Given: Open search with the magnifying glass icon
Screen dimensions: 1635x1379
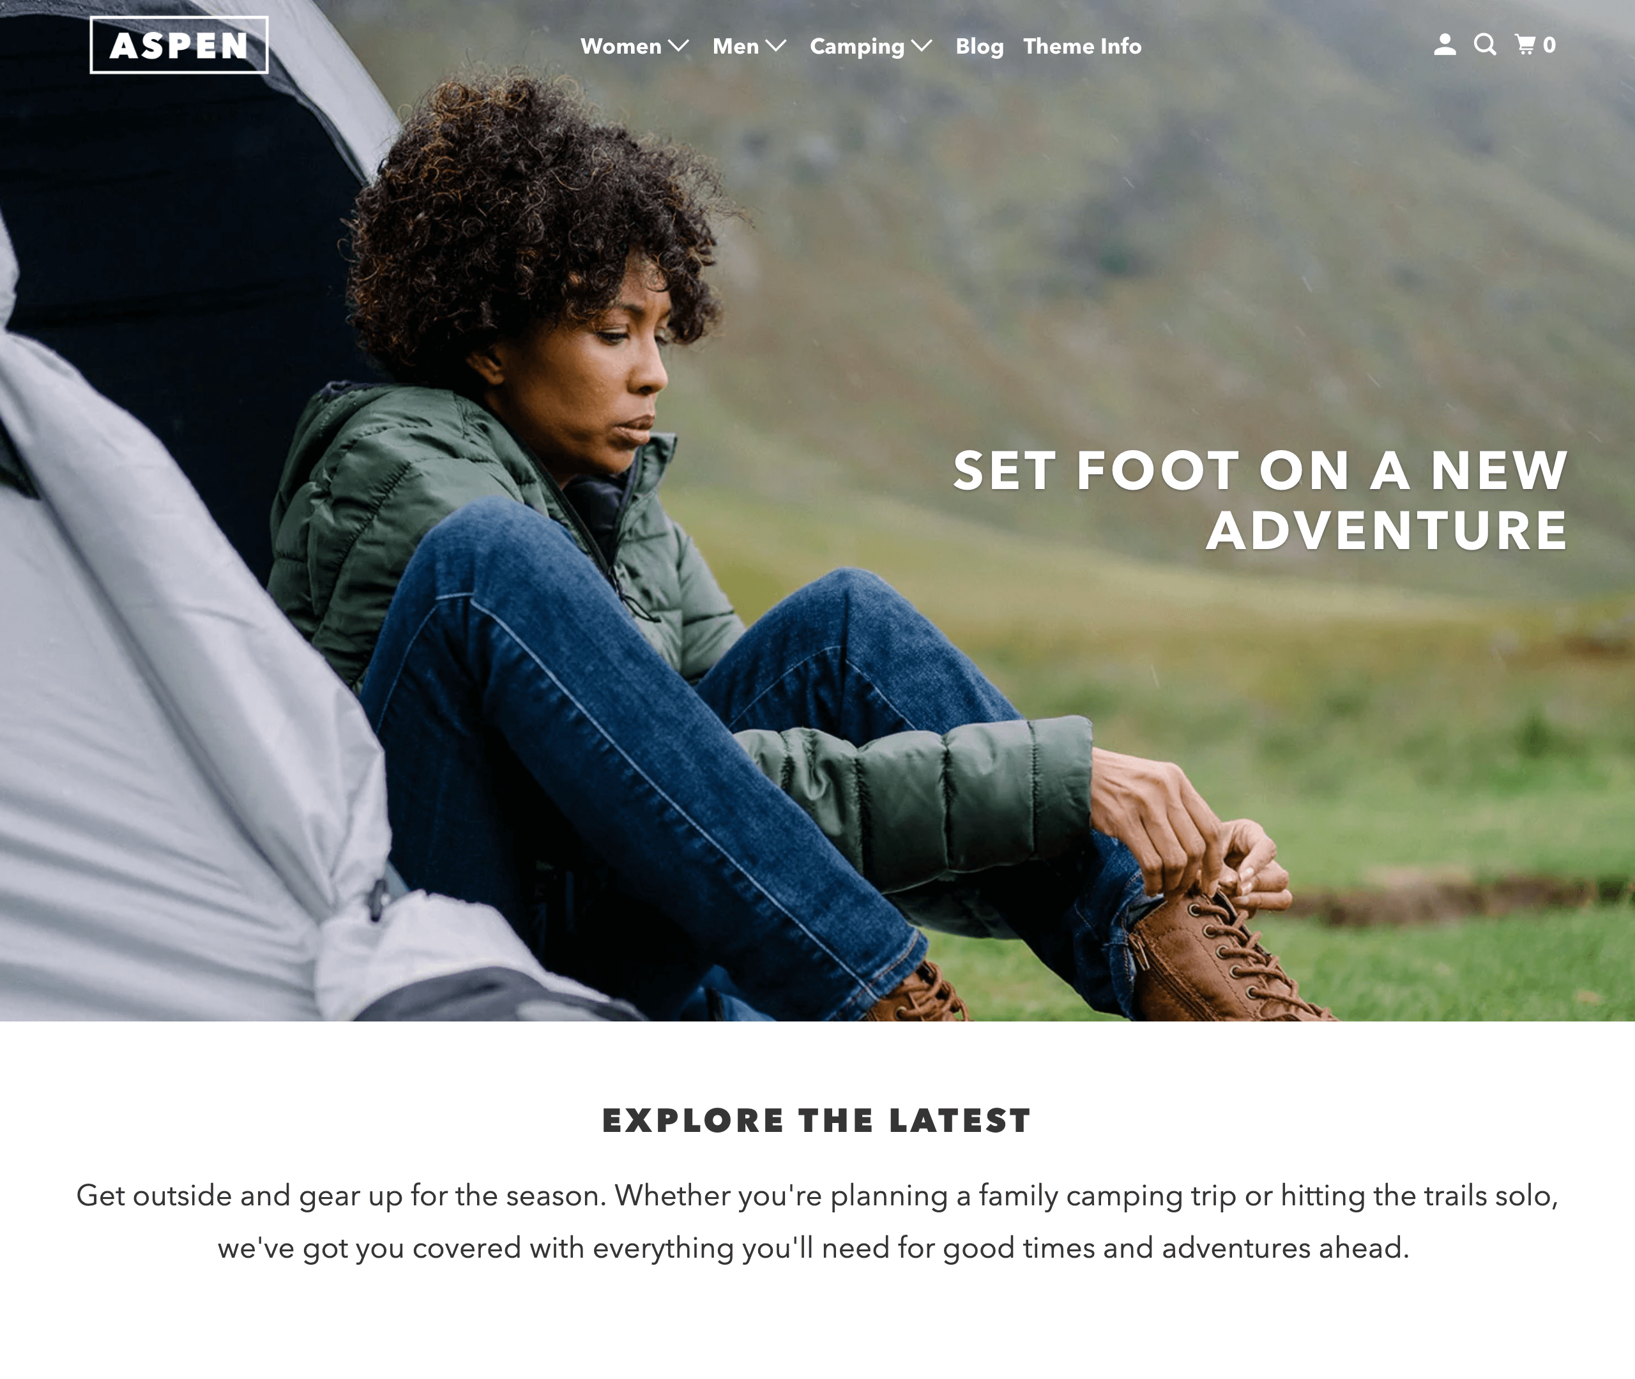Looking at the screenshot, I should pos(1485,45).
